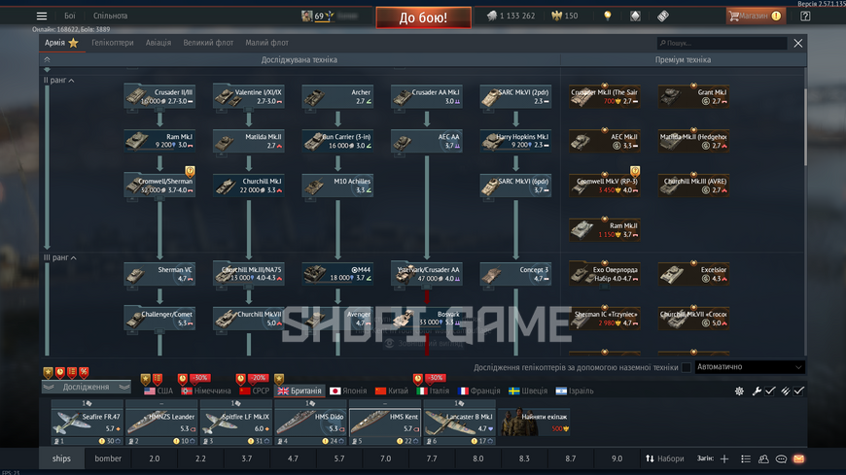Open the orange mail envelope icon
The height and width of the screenshot is (475, 846).
[x=798, y=458]
